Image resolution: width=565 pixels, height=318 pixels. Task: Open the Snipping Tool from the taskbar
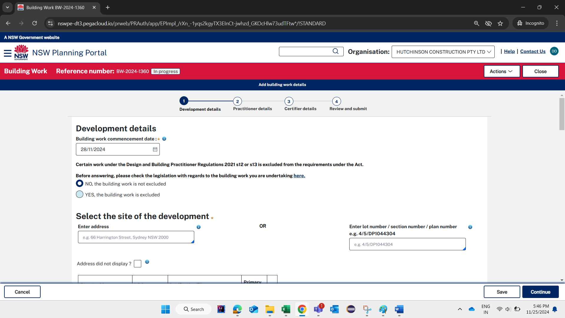click(x=367, y=309)
